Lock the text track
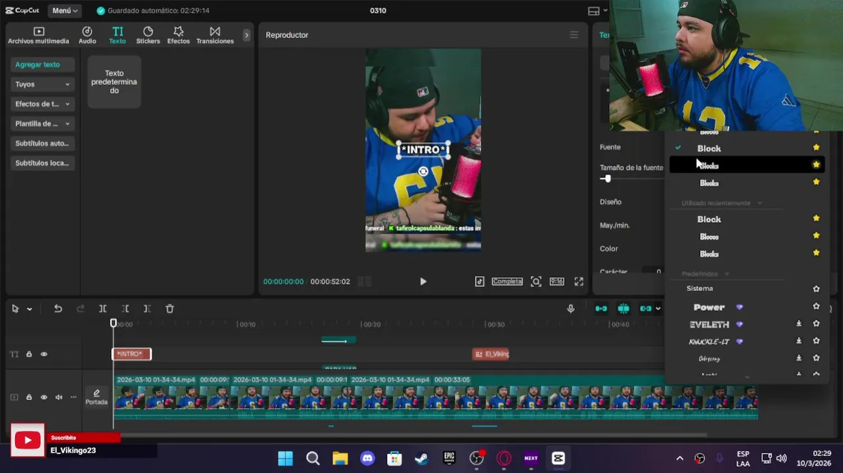The image size is (843, 473). click(29, 354)
